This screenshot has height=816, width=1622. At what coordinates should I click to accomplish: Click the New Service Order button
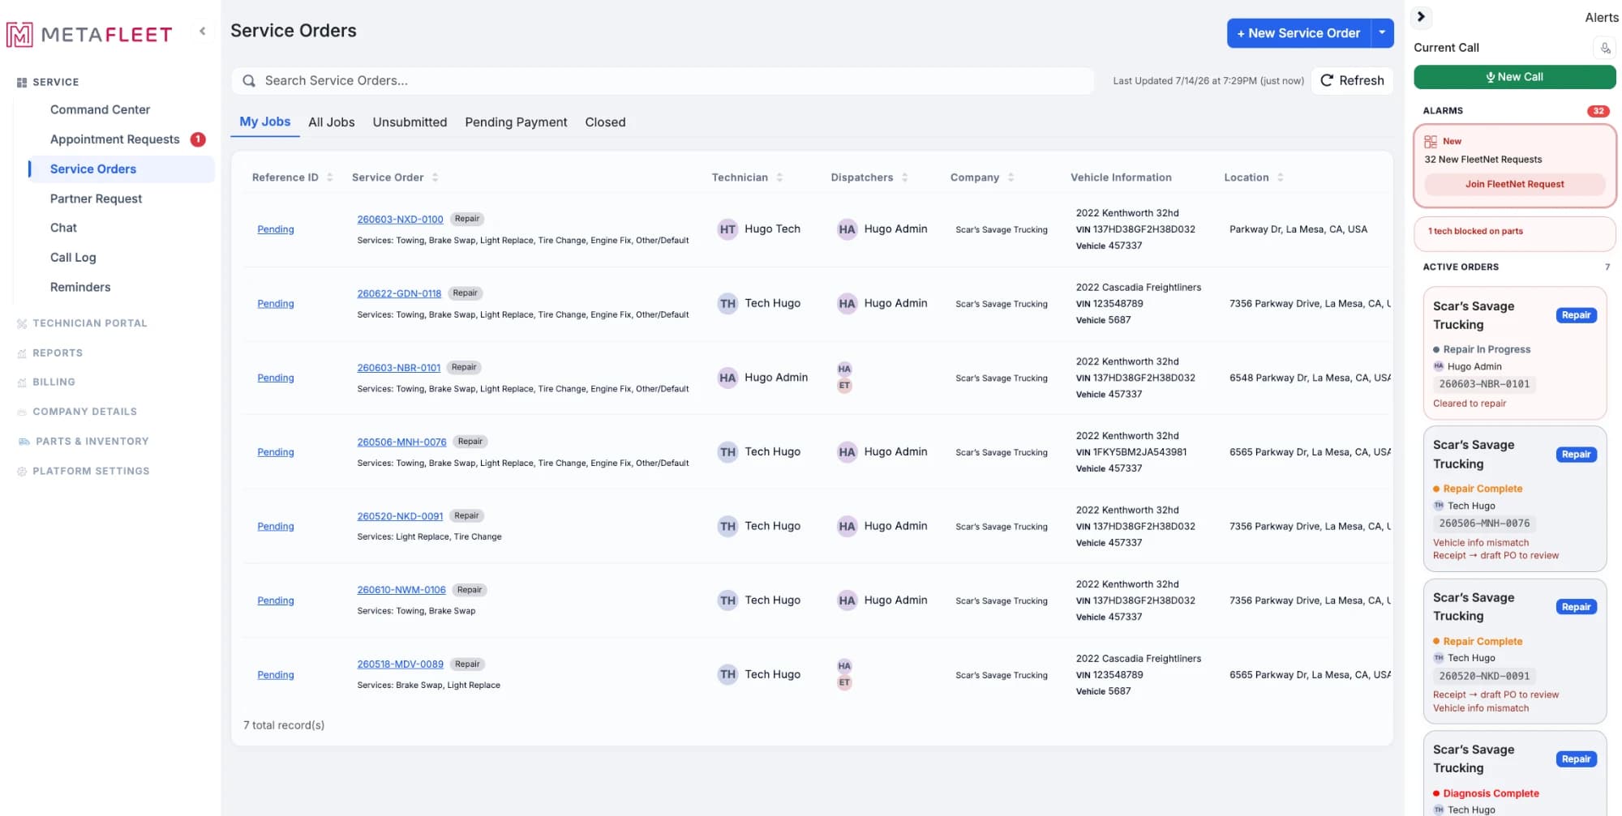pos(1298,33)
